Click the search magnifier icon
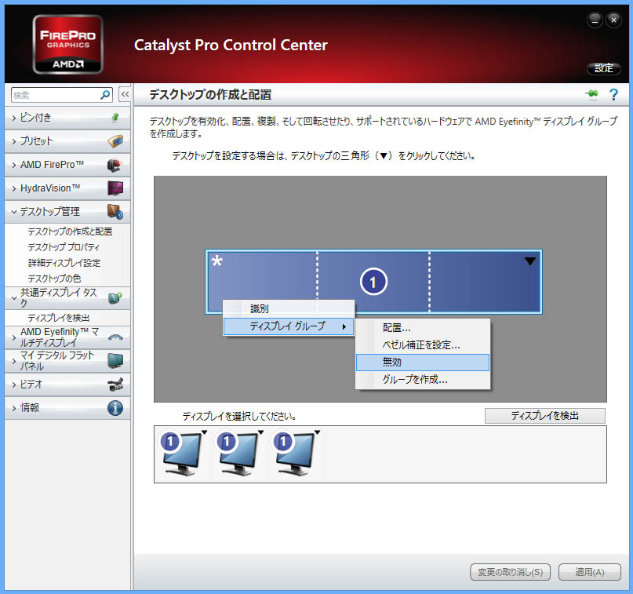 [105, 95]
